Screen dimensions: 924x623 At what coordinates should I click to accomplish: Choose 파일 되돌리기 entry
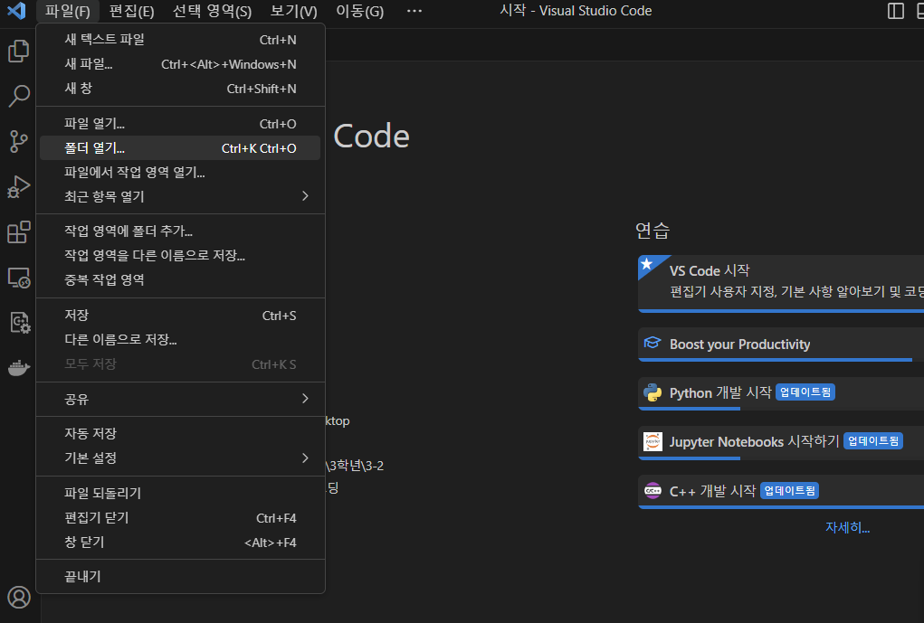(x=180, y=493)
